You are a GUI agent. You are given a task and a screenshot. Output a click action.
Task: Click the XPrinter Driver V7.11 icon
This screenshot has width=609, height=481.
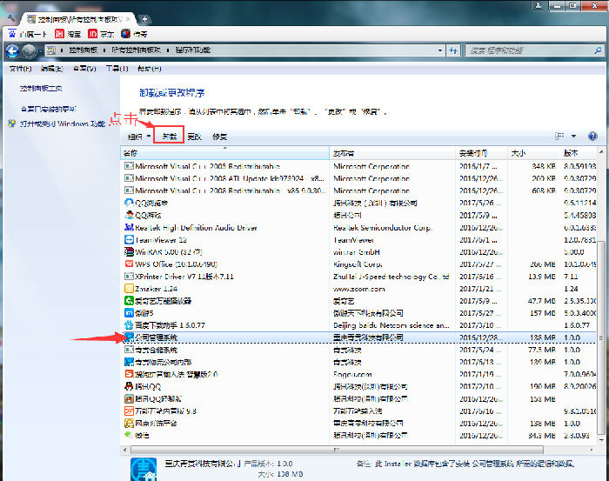click(x=129, y=277)
